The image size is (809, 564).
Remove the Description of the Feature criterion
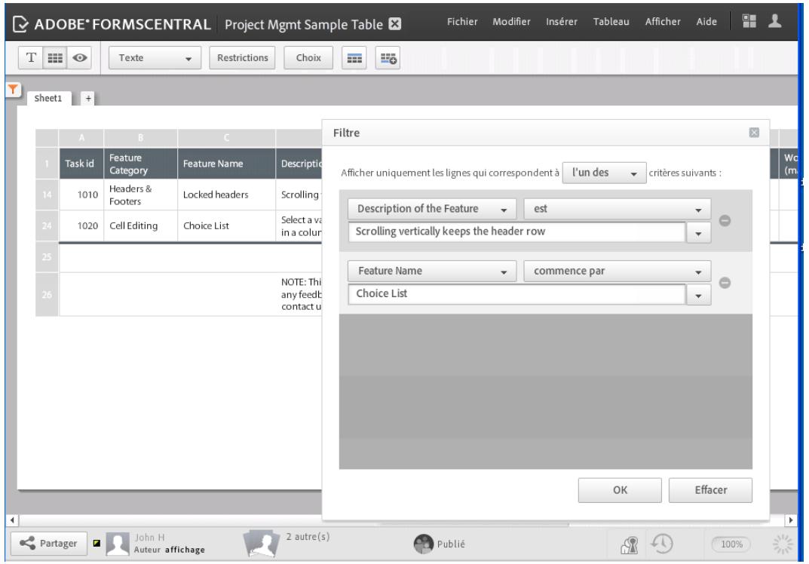click(x=723, y=219)
